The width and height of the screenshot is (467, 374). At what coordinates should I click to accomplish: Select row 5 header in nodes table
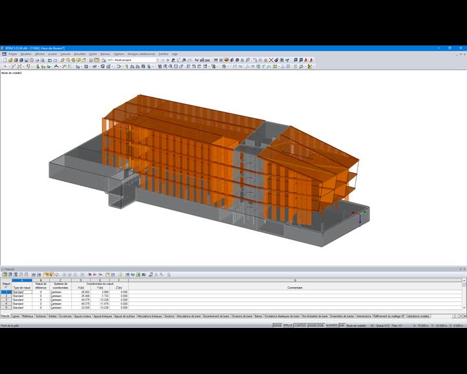pos(6,307)
